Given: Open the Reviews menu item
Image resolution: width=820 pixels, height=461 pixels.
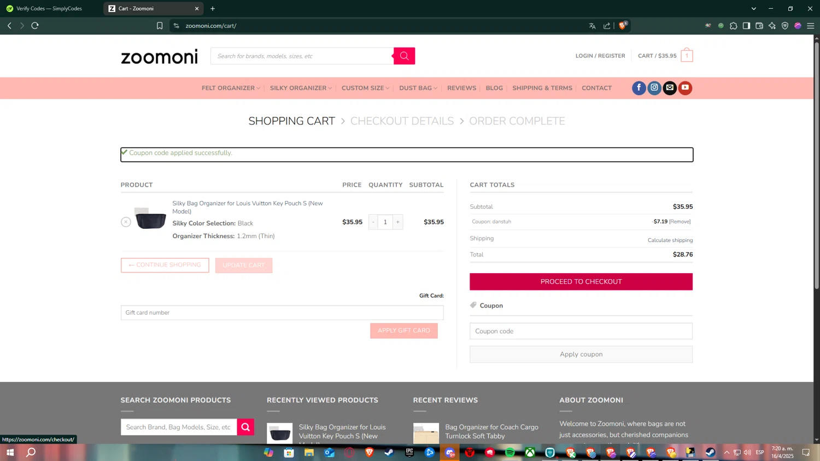Looking at the screenshot, I should (461, 88).
